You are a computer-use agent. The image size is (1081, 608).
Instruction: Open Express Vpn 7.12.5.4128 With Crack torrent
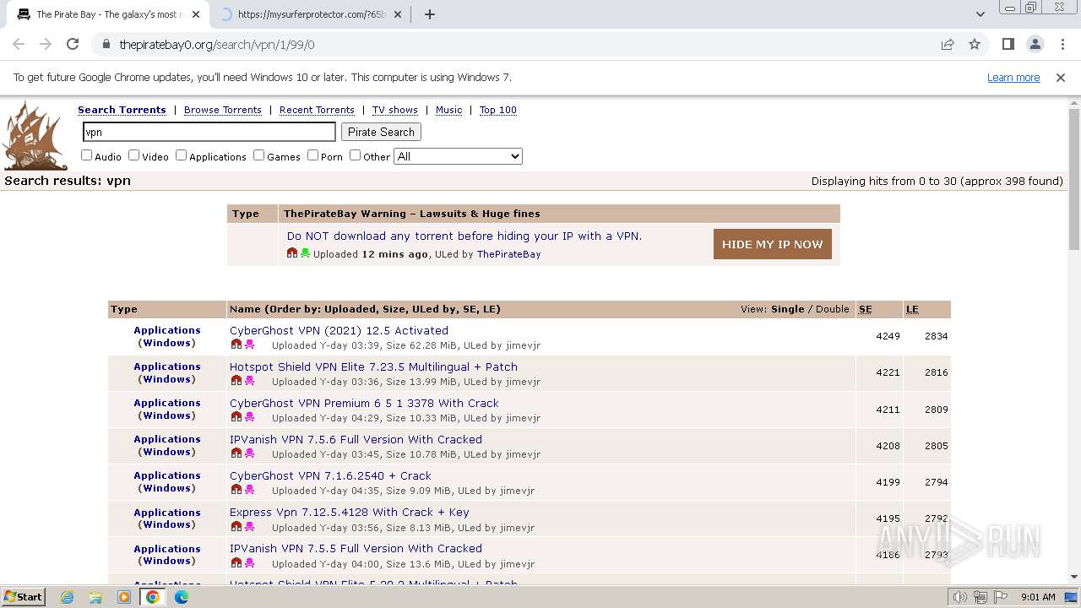click(x=349, y=512)
